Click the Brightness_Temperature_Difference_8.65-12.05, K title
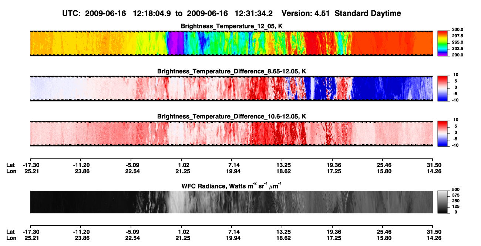The width and height of the screenshot is (481, 246). click(x=231, y=71)
